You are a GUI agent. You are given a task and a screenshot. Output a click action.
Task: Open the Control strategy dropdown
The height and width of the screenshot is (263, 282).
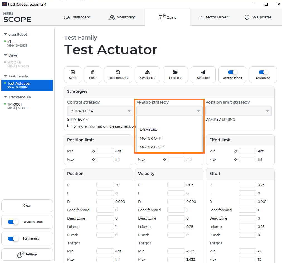click(x=100, y=111)
